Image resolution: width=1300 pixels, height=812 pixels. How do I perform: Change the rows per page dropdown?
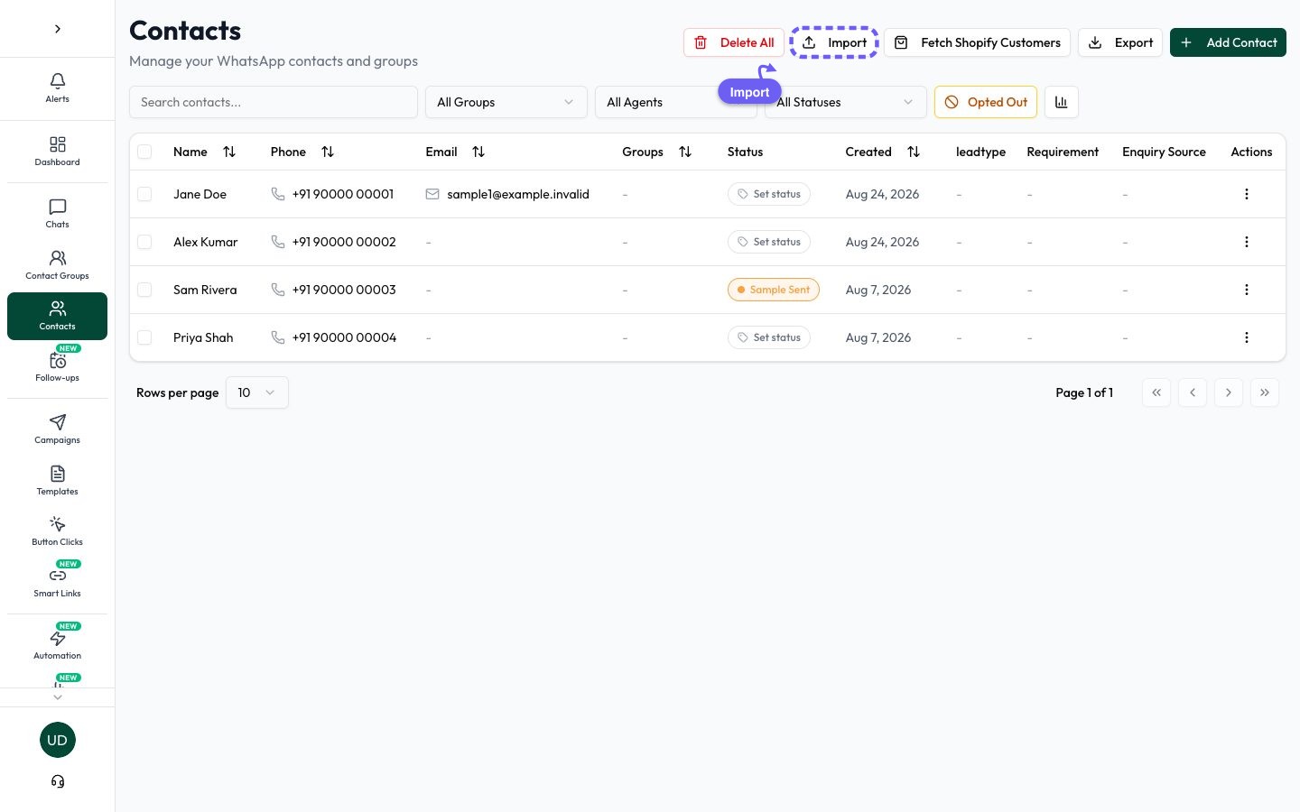256,392
